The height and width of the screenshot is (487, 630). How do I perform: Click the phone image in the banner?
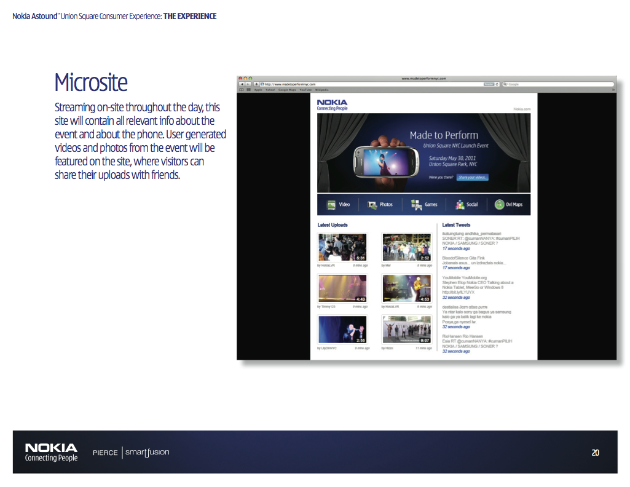coord(386,162)
